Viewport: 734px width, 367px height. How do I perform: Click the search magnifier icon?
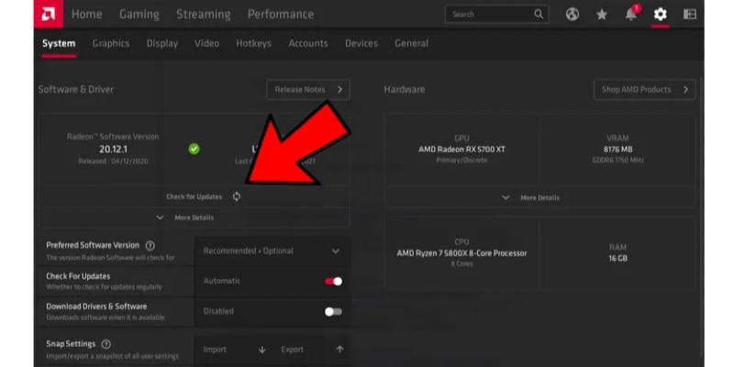coord(539,14)
